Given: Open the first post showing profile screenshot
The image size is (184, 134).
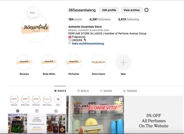Looking at the screenshot, I should click(37, 115).
